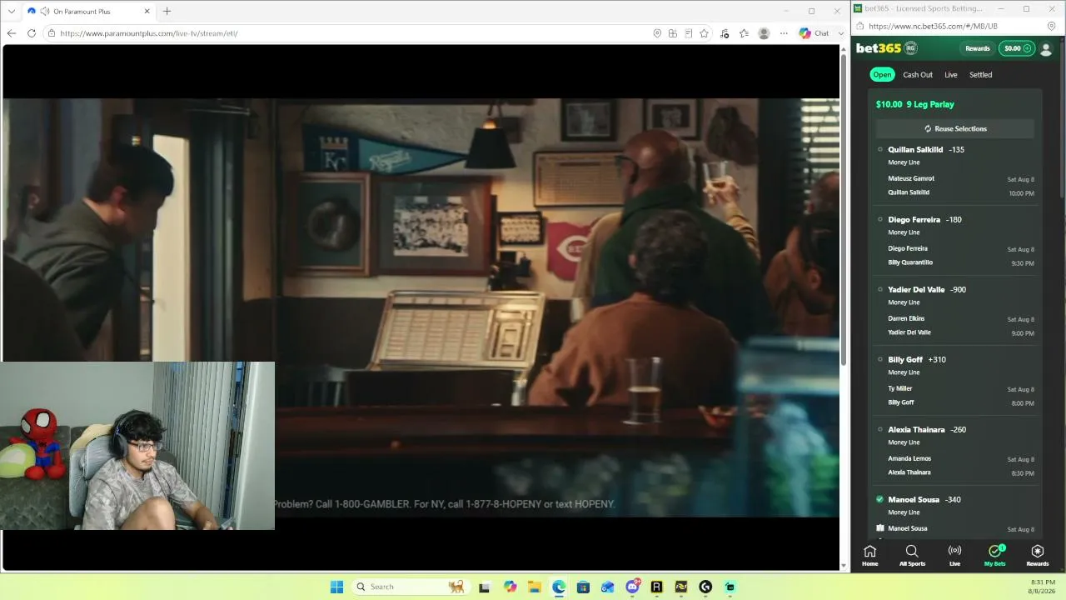Image resolution: width=1066 pixels, height=600 pixels.
Task: Select the Billy Goff +310 selection
Action: 917,360
